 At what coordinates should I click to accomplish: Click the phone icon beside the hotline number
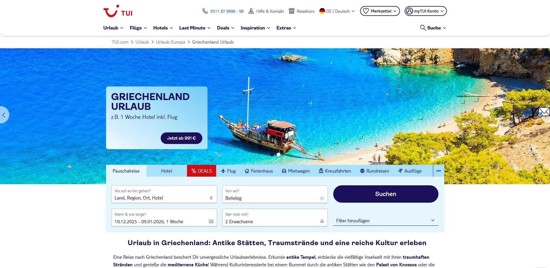click(x=205, y=11)
